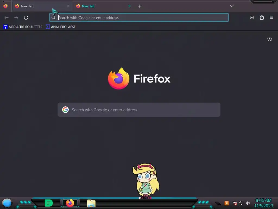Close the first New Tab
The height and width of the screenshot is (209, 278).
point(68,6)
